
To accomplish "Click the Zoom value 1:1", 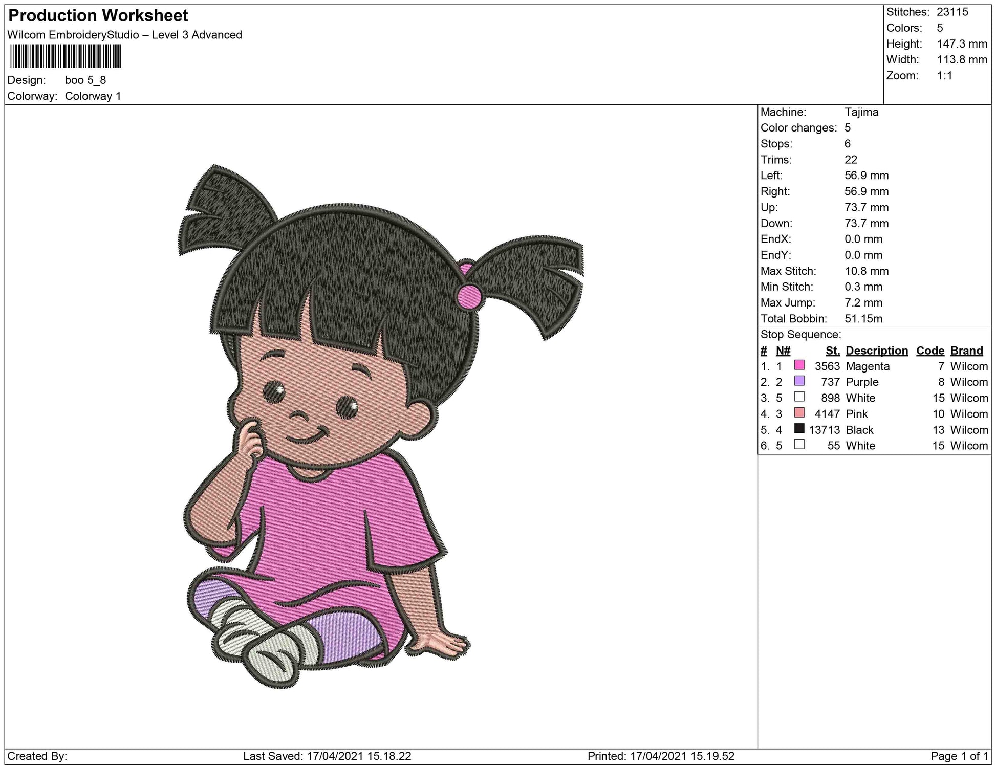I will (x=944, y=76).
